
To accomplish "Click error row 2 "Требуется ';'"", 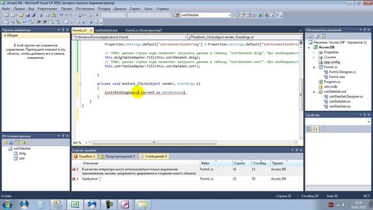I will point(187,179).
